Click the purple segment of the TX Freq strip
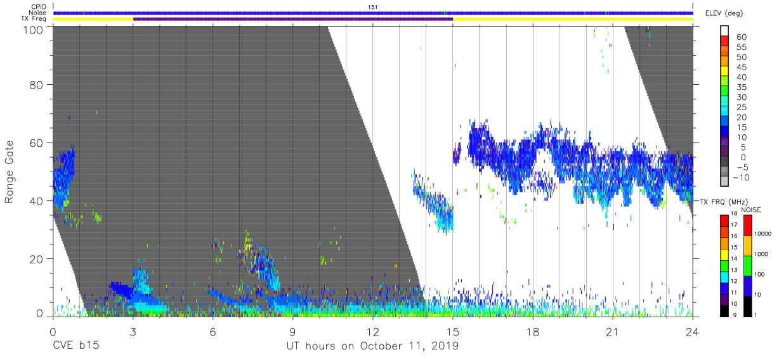The height and width of the screenshot is (359, 779). point(293,19)
